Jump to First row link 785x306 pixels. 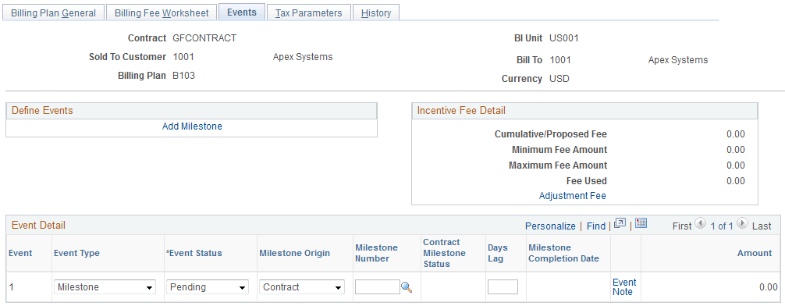click(x=682, y=226)
